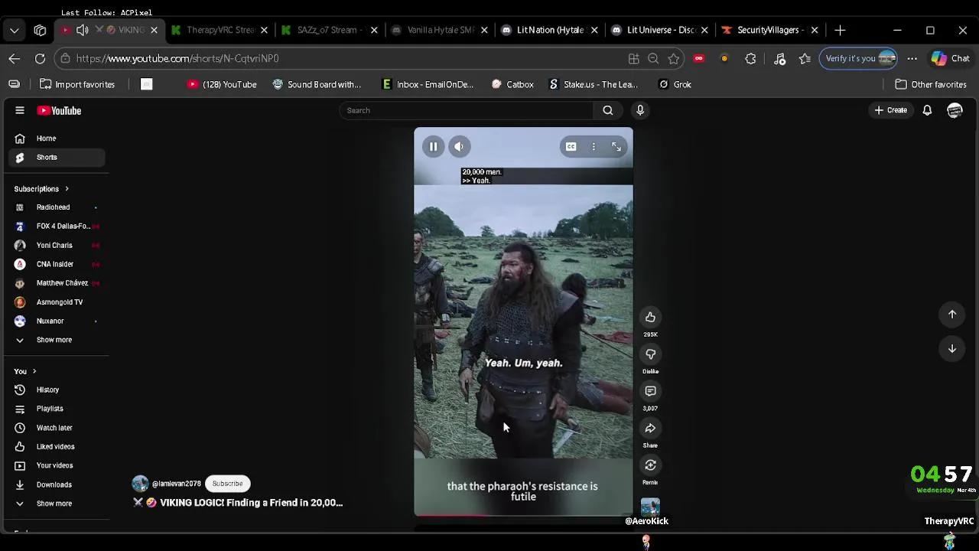979x551 pixels.
Task: Open Playlists in the sidebar
Action: point(57,409)
